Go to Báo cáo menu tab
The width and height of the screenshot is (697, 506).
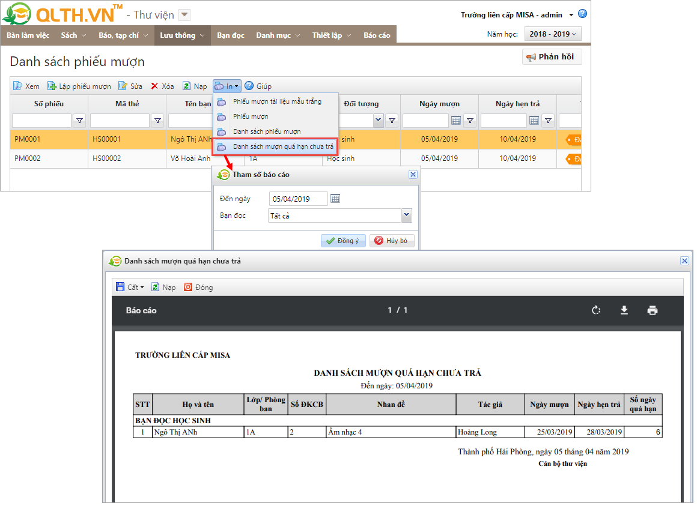[377, 35]
